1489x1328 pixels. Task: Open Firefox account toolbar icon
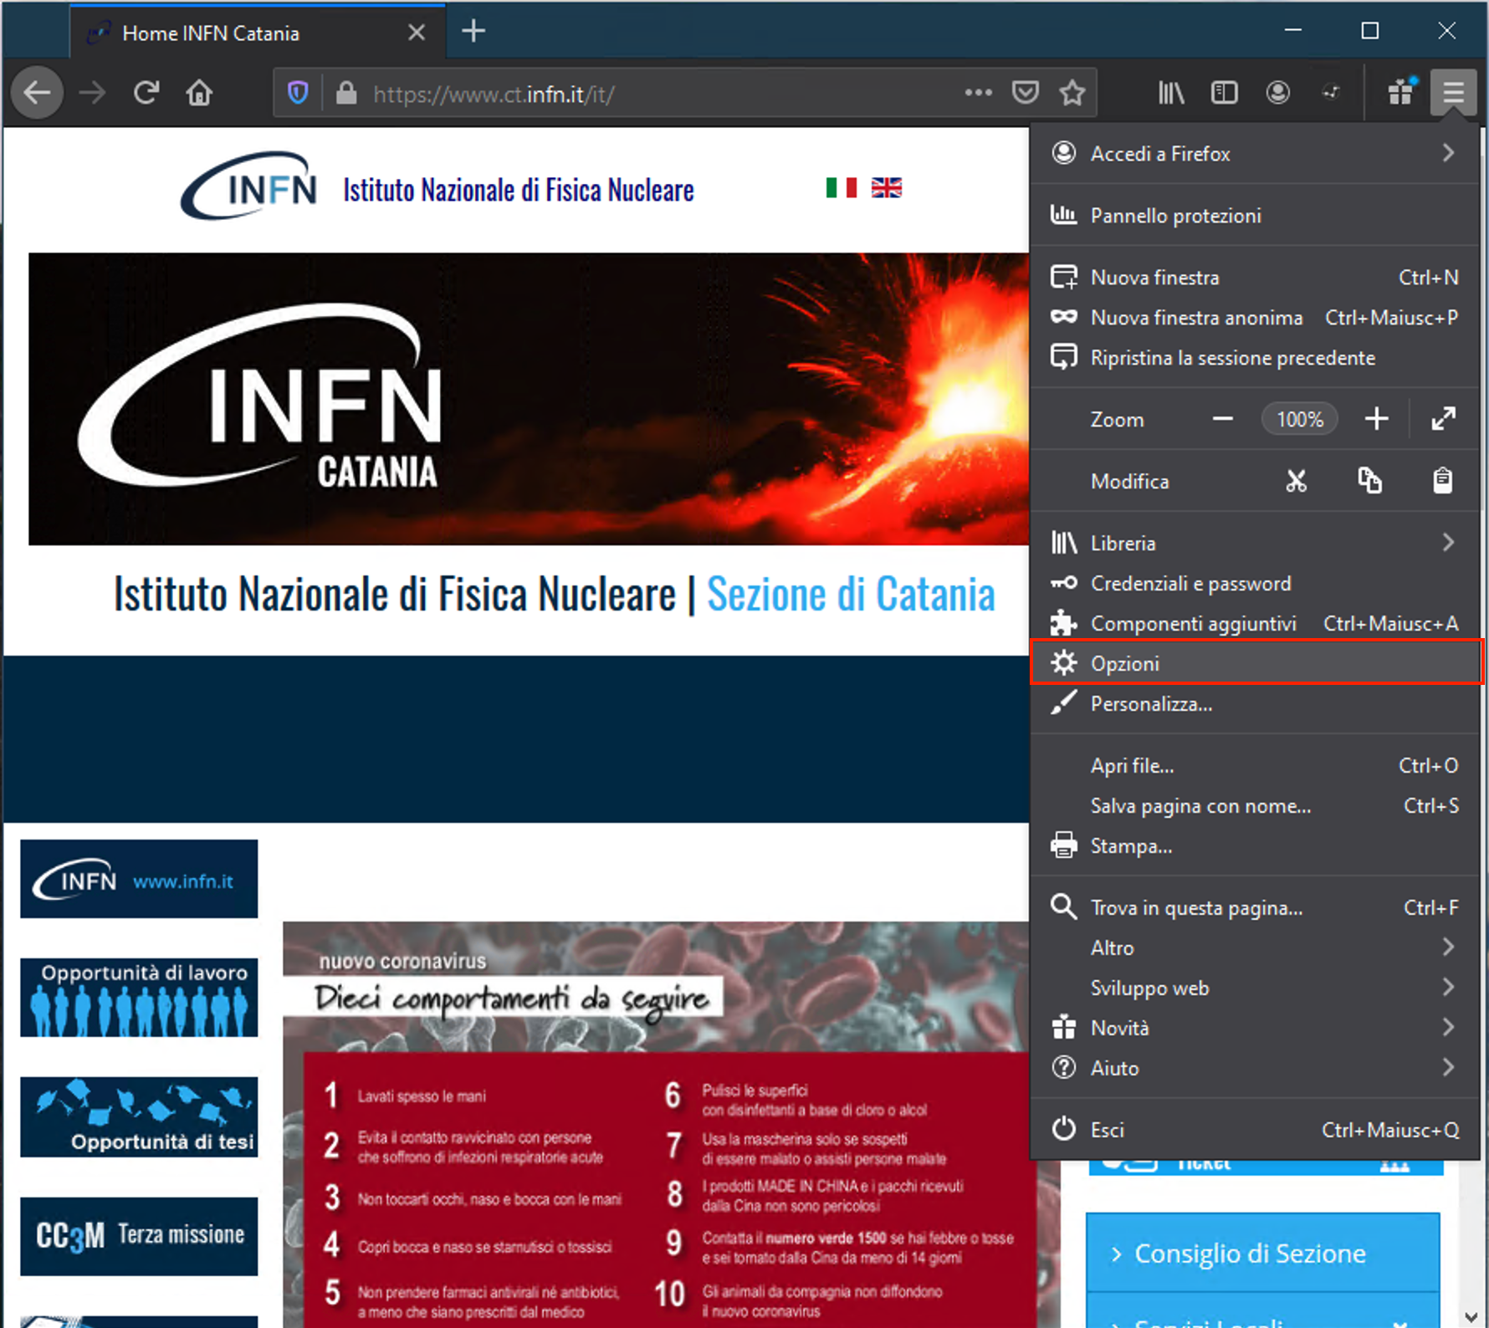click(1278, 93)
